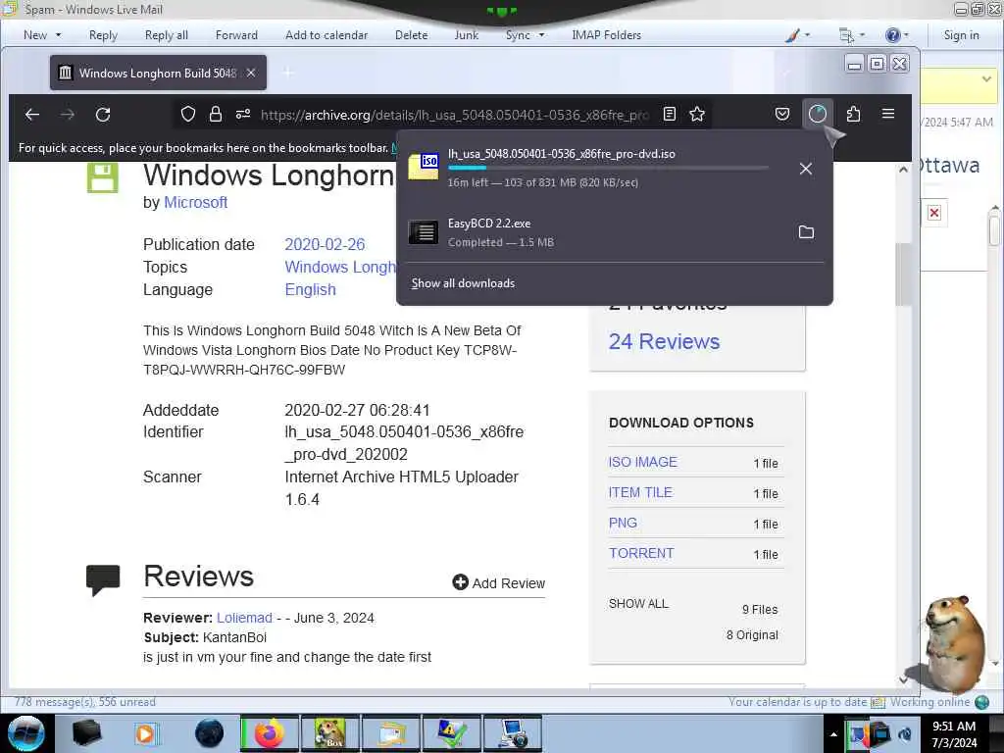Click Reply in Windows Live Mail toolbar
This screenshot has width=1004, height=753.
coord(103,35)
